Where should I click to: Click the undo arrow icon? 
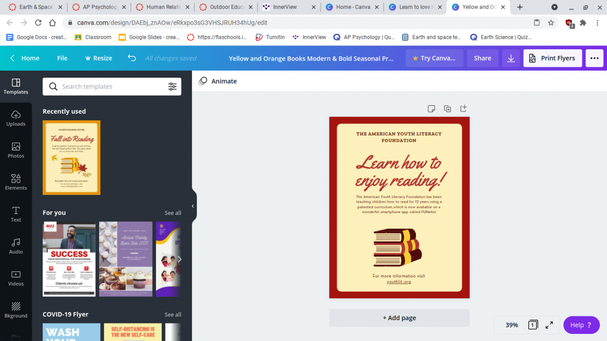tap(132, 58)
